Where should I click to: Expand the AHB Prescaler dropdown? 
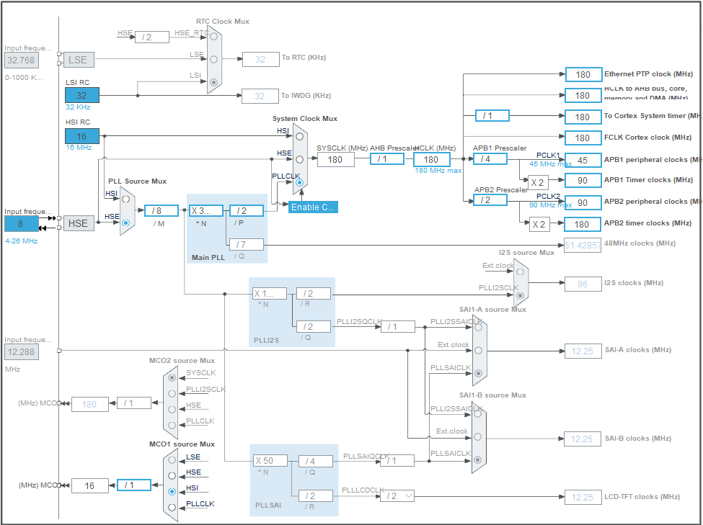387,159
